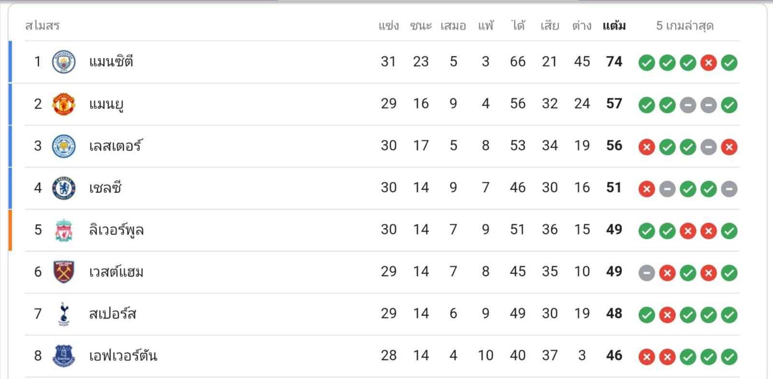Screen dimensions: 773x379
Task: Click the Manchester City club crest
Action: (x=64, y=62)
